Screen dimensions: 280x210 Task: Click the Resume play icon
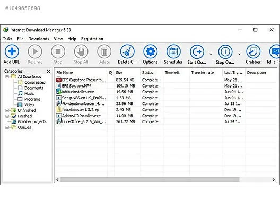pos(35,51)
